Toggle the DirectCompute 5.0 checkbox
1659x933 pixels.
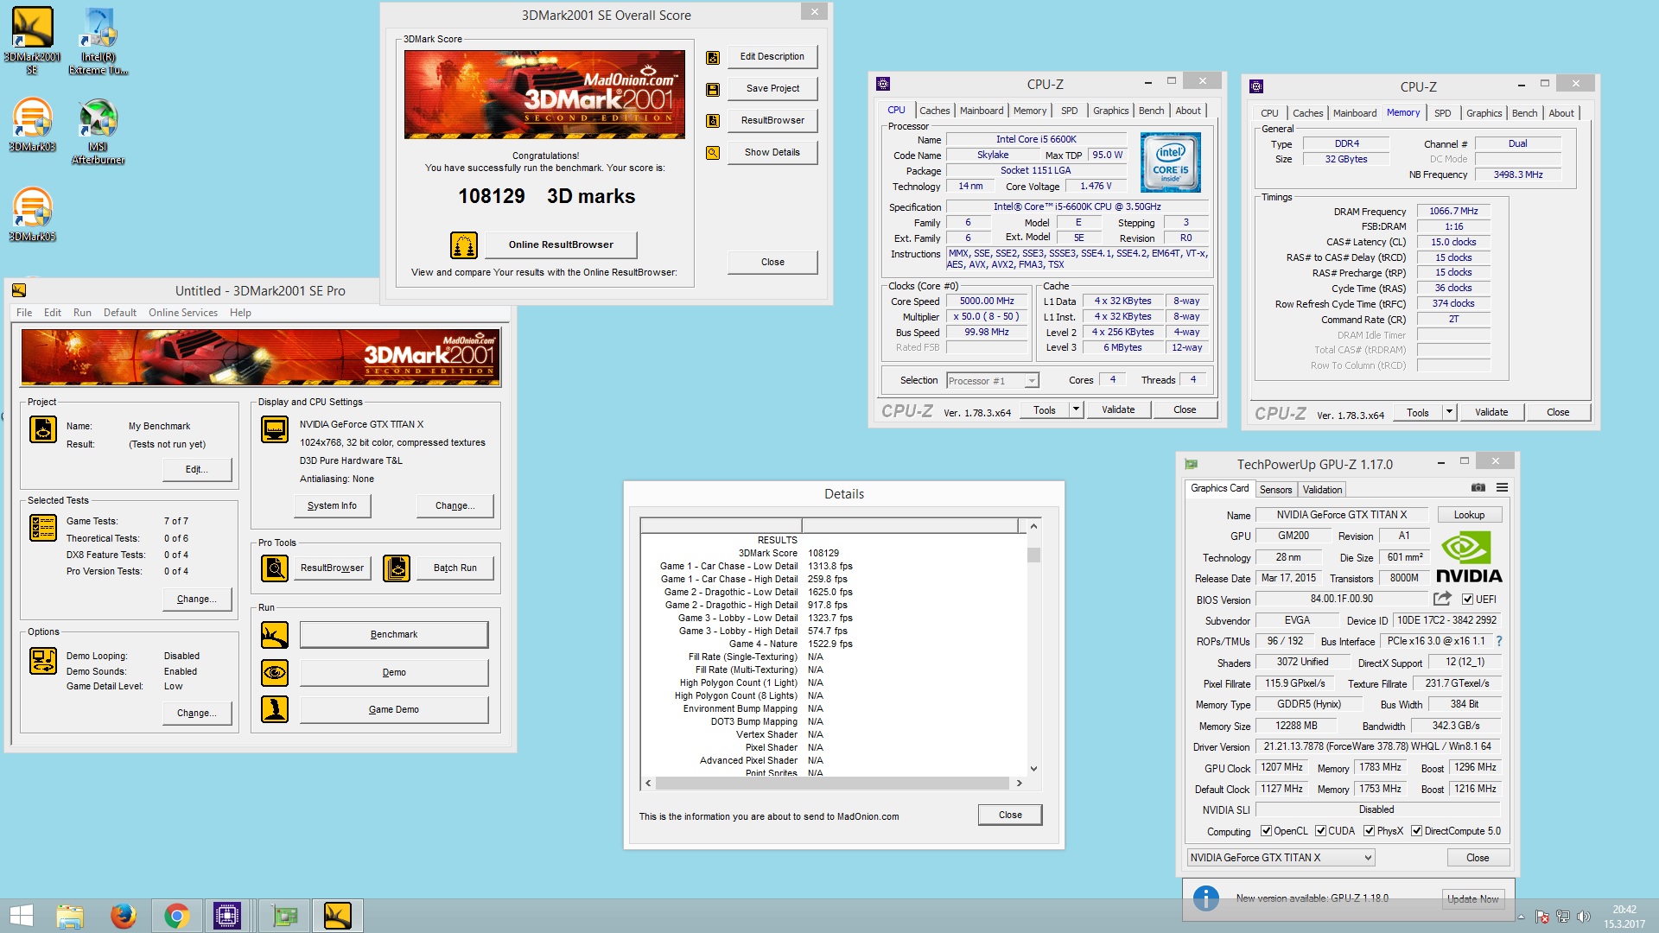tap(1416, 831)
